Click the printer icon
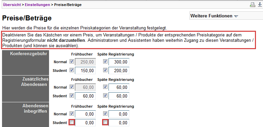 [253, 5]
